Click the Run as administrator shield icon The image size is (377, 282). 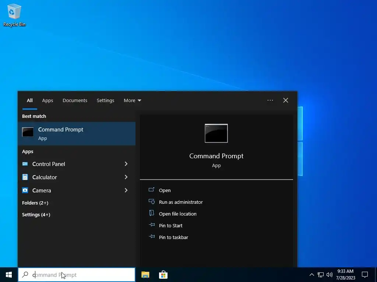(x=151, y=202)
